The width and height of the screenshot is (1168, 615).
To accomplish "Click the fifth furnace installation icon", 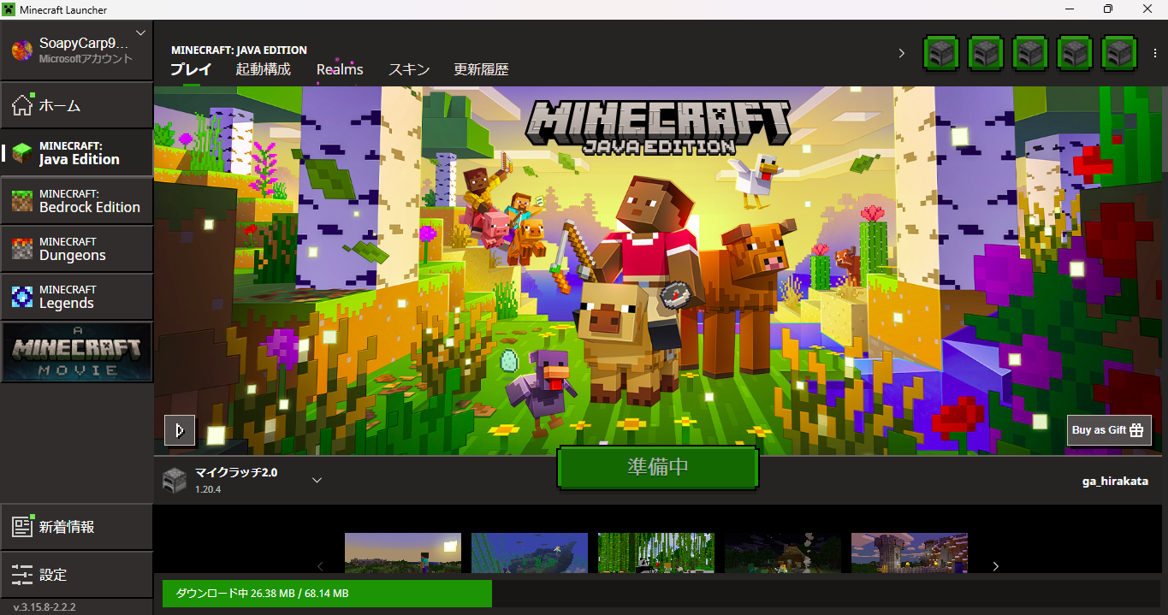I will (1119, 53).
